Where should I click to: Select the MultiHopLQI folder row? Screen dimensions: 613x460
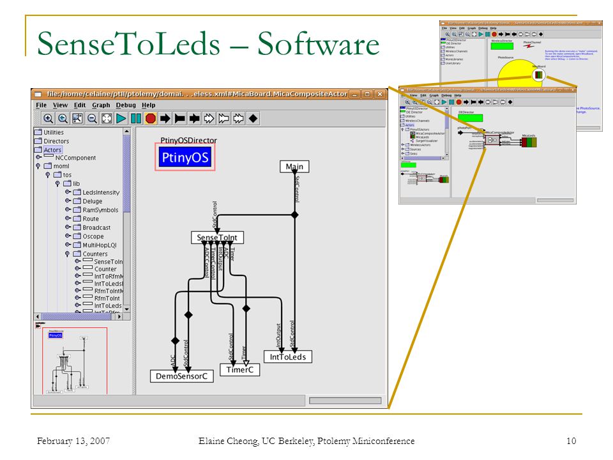point(95,245)
